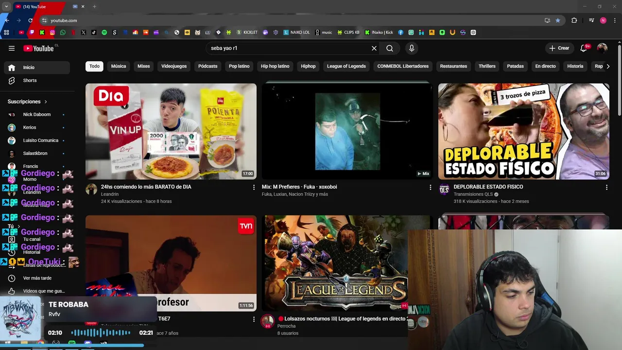Open 'Ver más tarde' in the sidebar

pyautogui.click(x=37, y=278)
